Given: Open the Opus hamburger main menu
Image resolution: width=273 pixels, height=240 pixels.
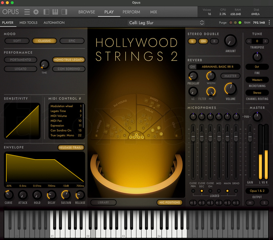Looking at the screenshot, I should pos(27,12).
